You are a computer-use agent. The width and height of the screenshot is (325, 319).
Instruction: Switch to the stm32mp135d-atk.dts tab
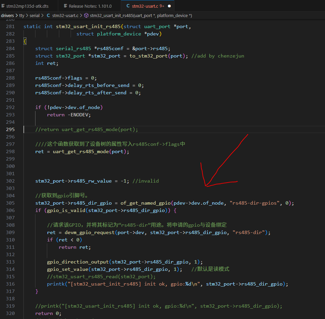coord(27,6)
